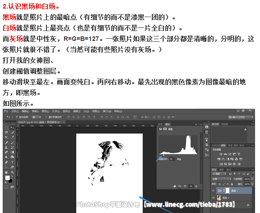The height and width of the screenshot is (213, 260).
Task: Toggle Quick Mask mode
Action: point(6,187)
